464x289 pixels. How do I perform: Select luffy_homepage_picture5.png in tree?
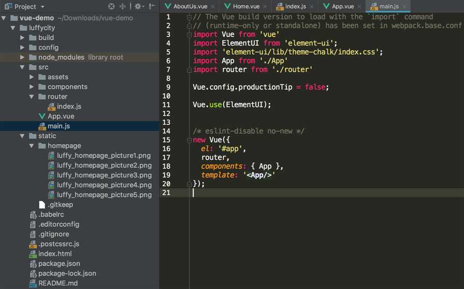pos(104,195)
